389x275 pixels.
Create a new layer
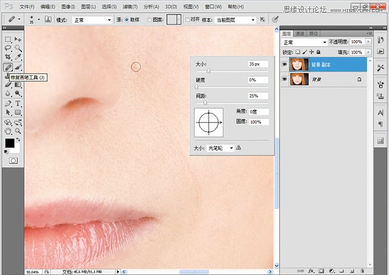click(352, 271)
